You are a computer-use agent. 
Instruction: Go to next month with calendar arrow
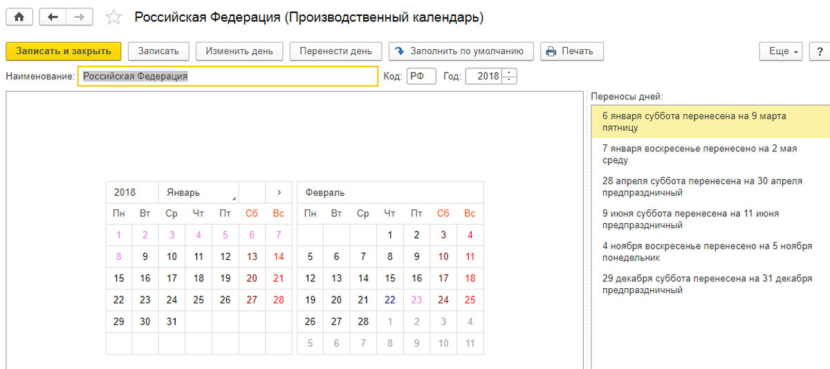pos(279,192)
